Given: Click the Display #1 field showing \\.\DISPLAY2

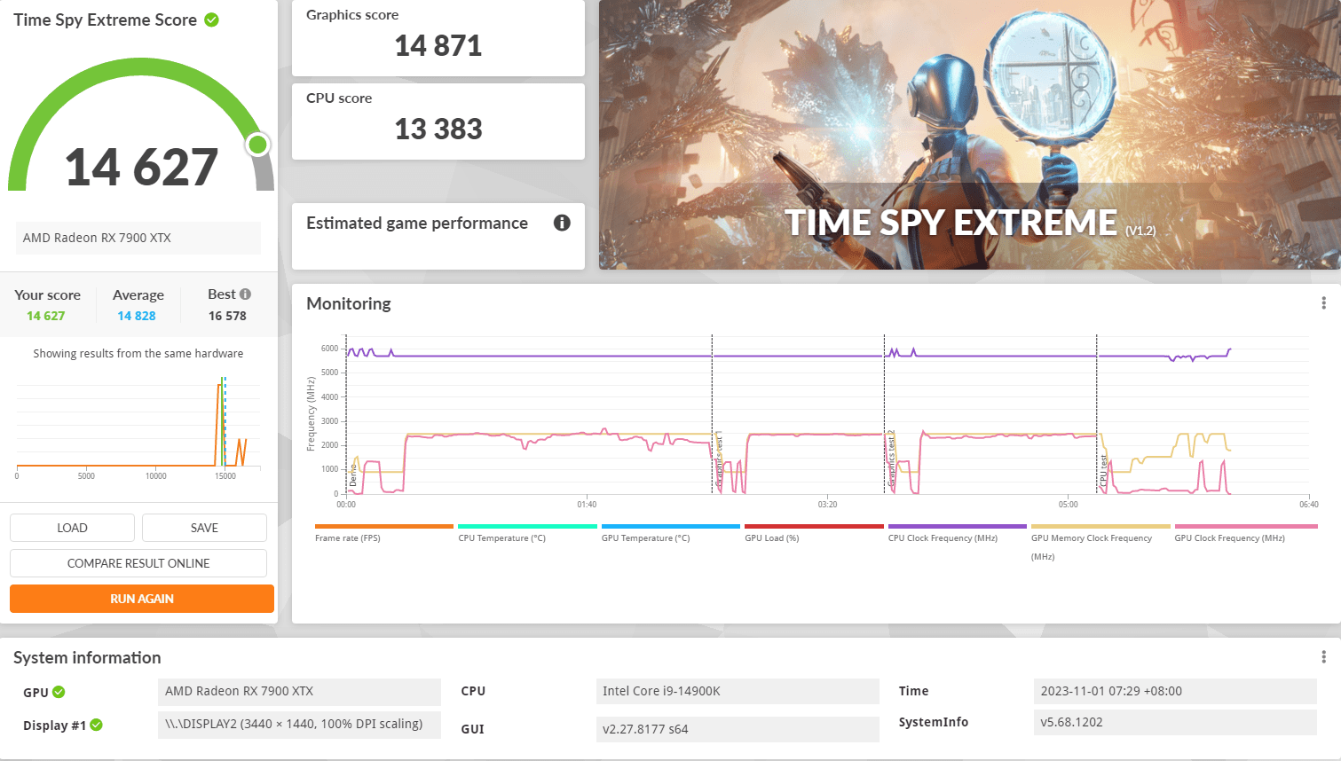Looking at the screenshot, I should tap(299, 724).
